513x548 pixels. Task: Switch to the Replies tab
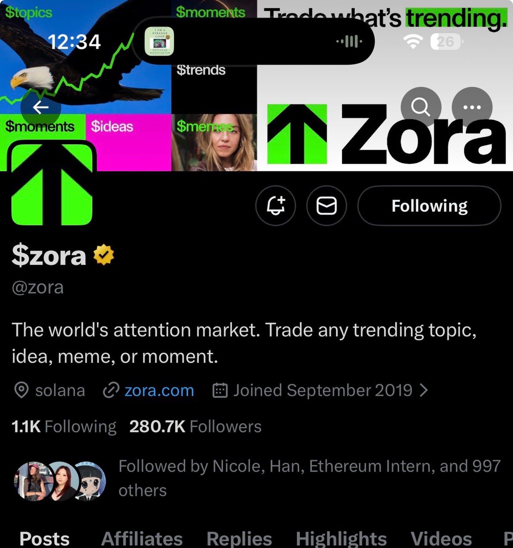pos(239,539)
